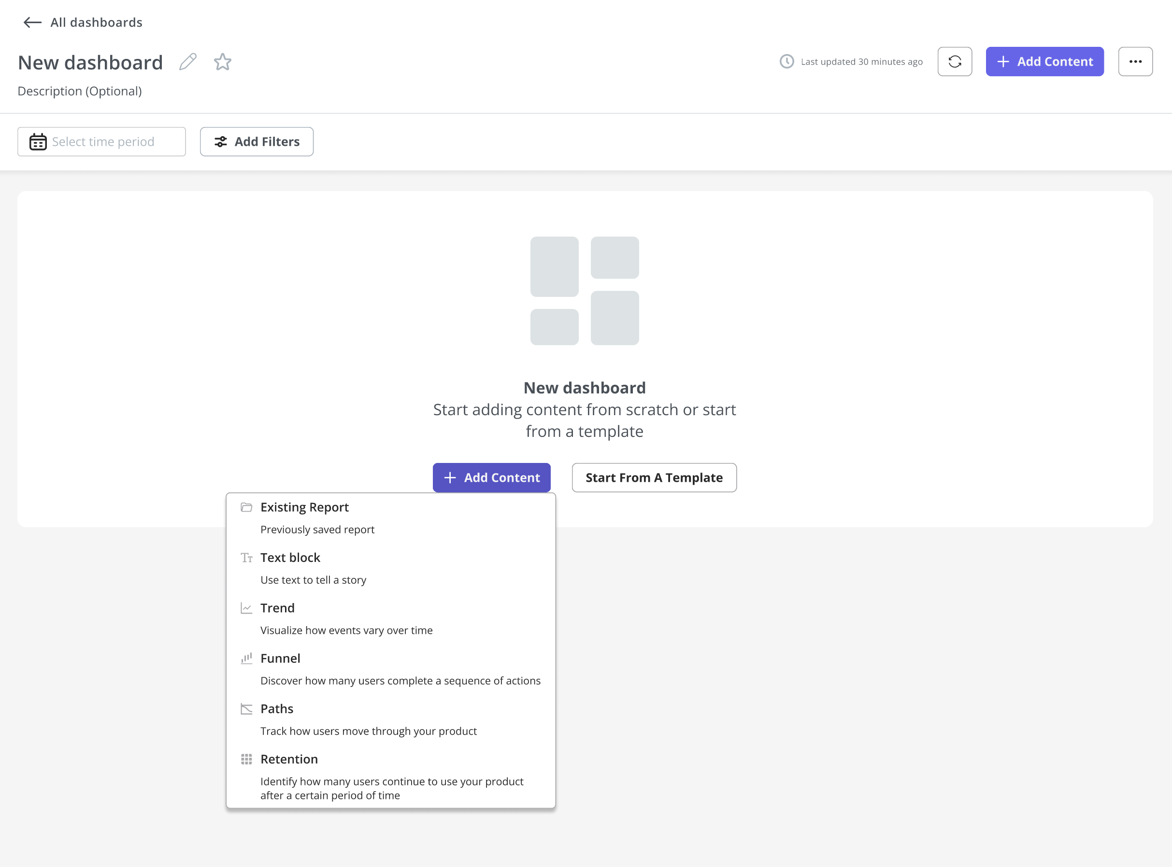Click the pencil icon to rename the dashboard
Viewport: 1172px width, 867px height.
pos(188,61)
